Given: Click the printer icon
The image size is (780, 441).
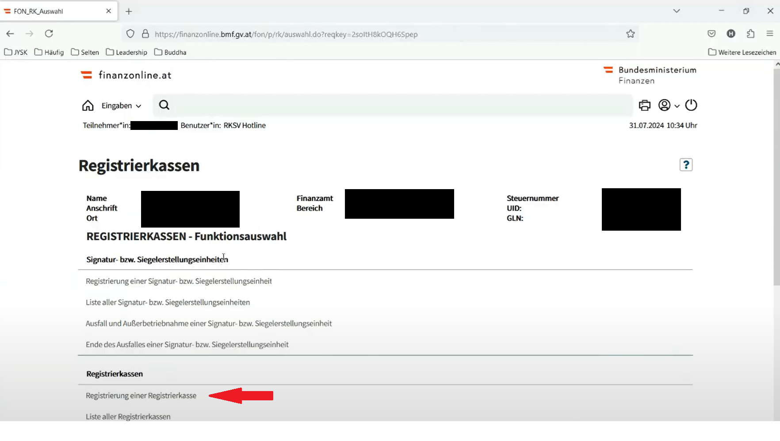Looking at the screenshot, I should pyautogui.click(x=644, y=105).
